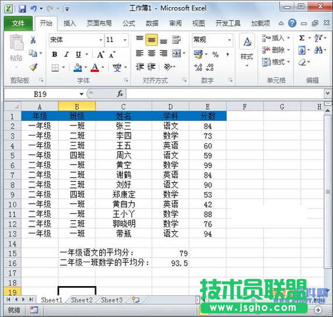
Task: Increase indent icon
Action: [x=151, y=67]
